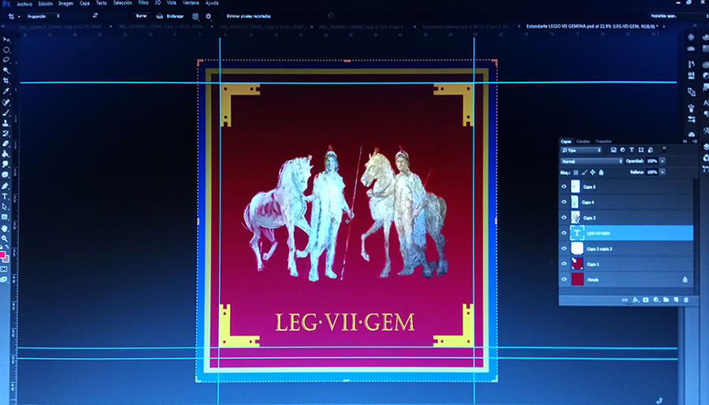Hide the Capa 5 layer
The width and height of the screenshot is (709, 405).
pos(564,187)
